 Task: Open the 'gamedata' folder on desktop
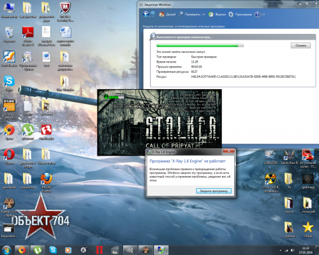click(x=9, y=180)
